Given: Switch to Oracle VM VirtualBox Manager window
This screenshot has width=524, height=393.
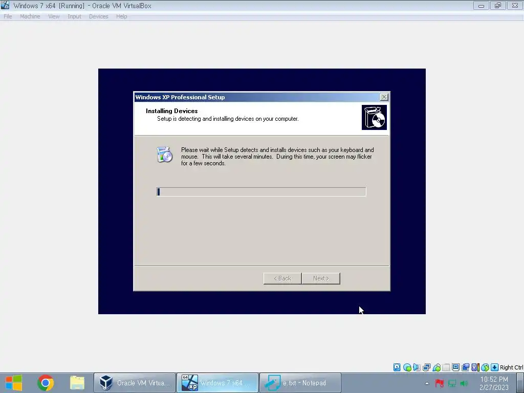Looking at the screenshot, I should point(135,383).
